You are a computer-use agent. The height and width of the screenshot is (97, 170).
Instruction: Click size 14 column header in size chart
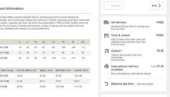53,42
